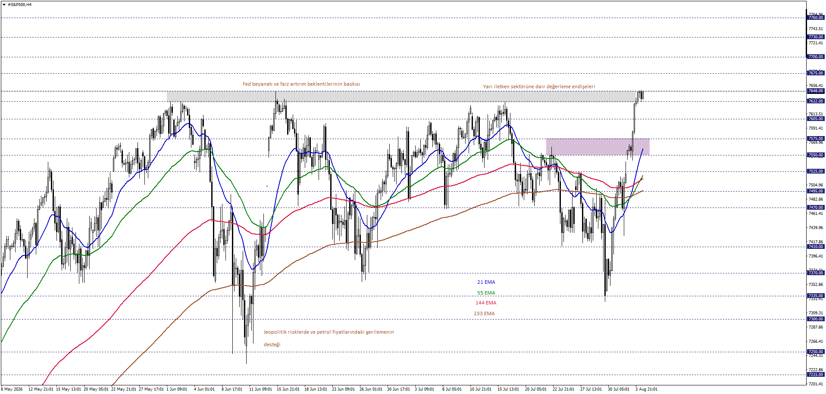Click the 7287.86 price axis value

pos(816,327)
